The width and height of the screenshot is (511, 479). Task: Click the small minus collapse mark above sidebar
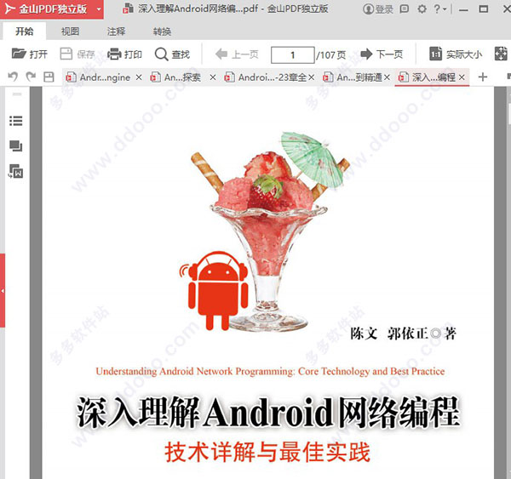pyautogui.click(x=17, y=94)
